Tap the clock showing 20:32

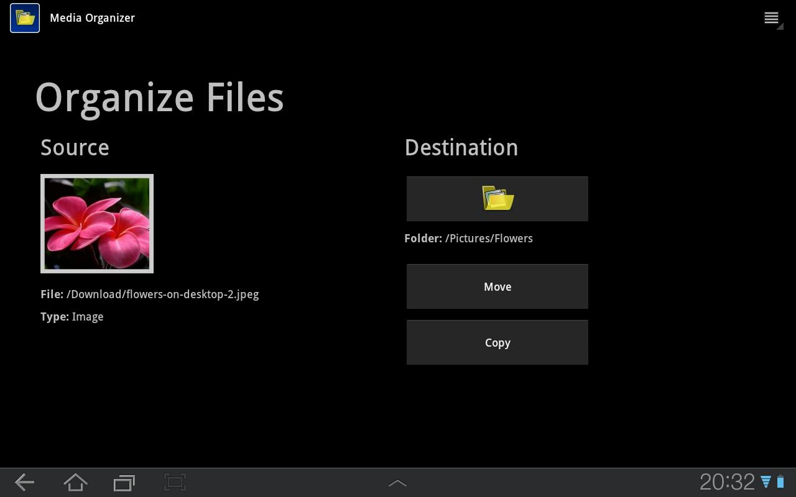[x=728, y=481]
